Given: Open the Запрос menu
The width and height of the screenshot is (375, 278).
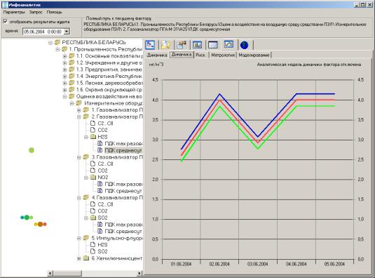Looking at the screenshot, I should [36, 12].
